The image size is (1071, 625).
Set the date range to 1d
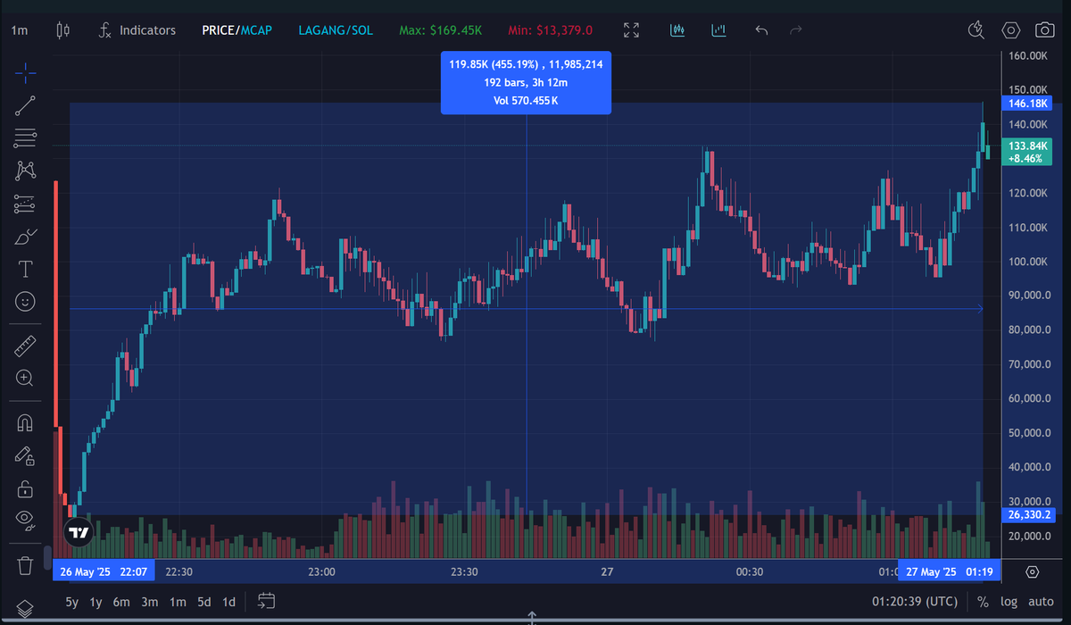[229, 602]
